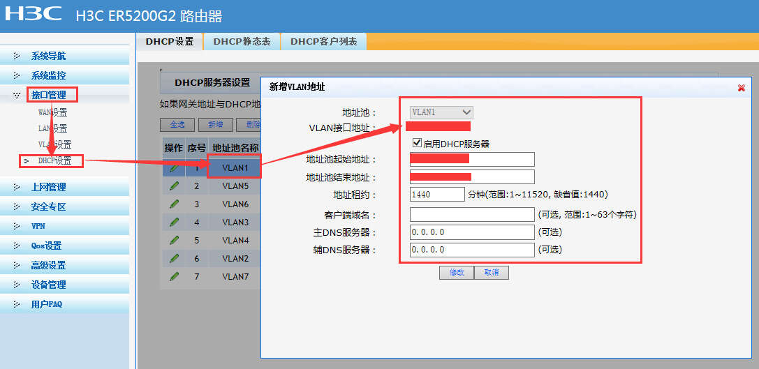Switch to the DHCP客户列表 tab

[324, 42]
